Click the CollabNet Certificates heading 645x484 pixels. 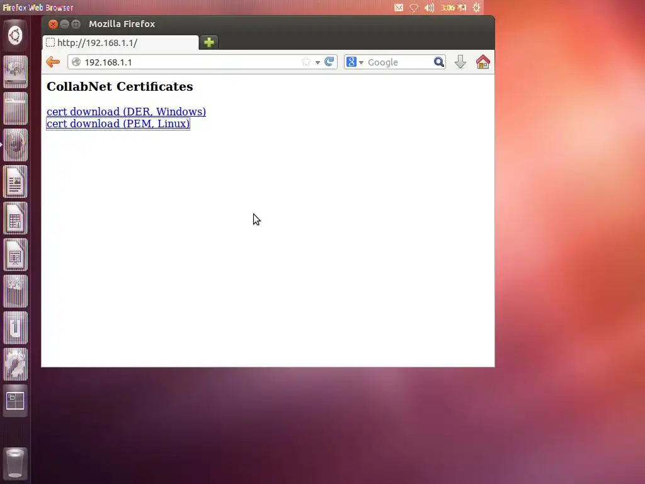120,86
